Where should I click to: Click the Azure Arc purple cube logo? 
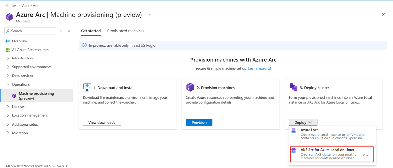point(9,17)
